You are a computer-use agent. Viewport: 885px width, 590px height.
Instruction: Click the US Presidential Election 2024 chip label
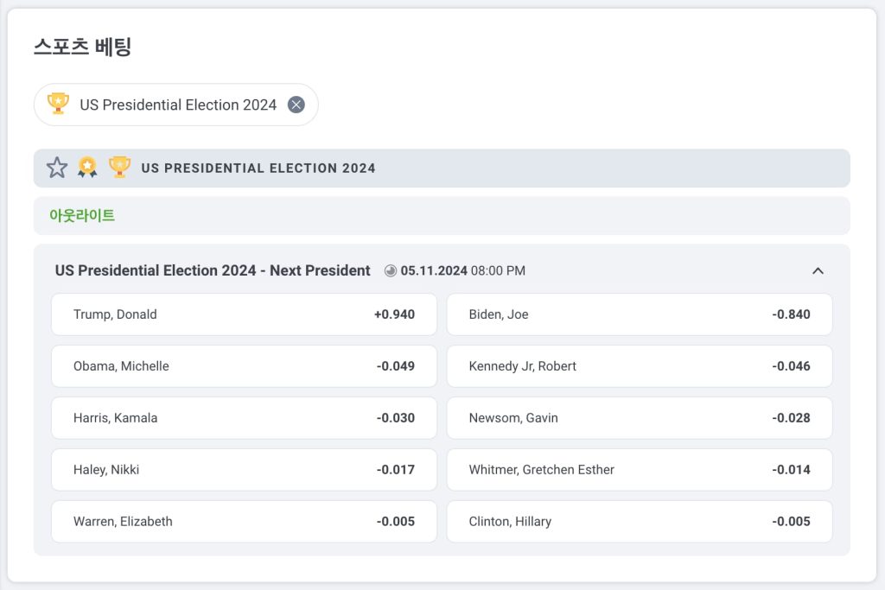click(x=178, y=105)
